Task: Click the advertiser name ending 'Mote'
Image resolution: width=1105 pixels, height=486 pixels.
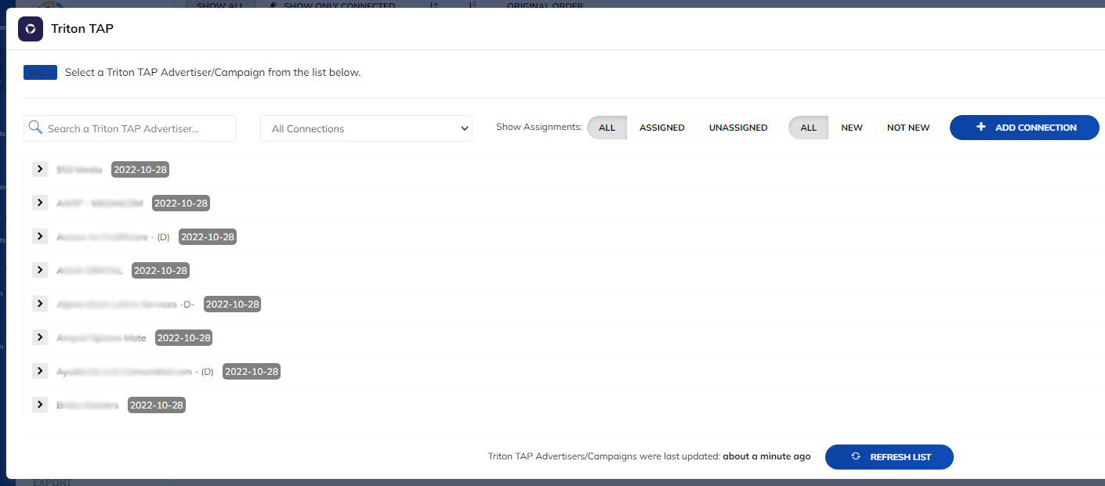Action: pos(102,338)
